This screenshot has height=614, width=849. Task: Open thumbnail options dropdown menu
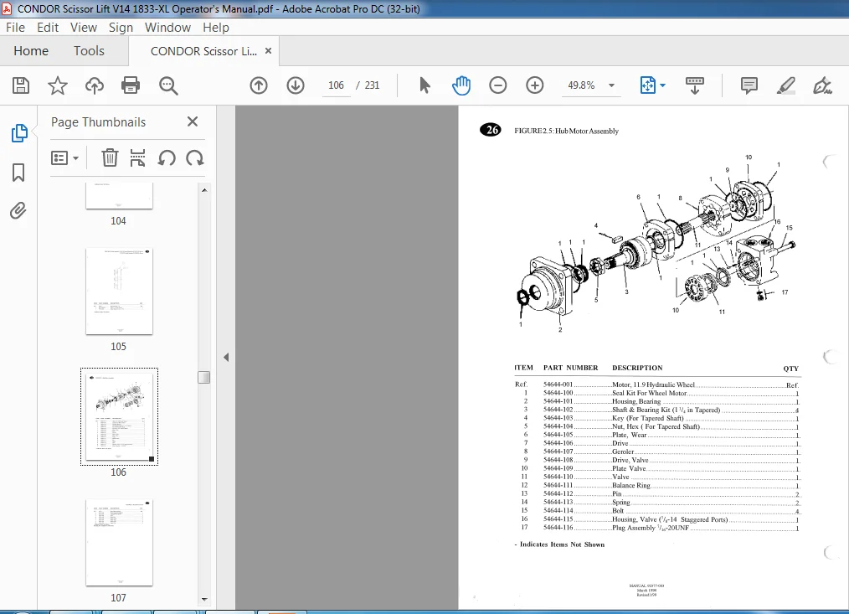(x=64, y=157)
